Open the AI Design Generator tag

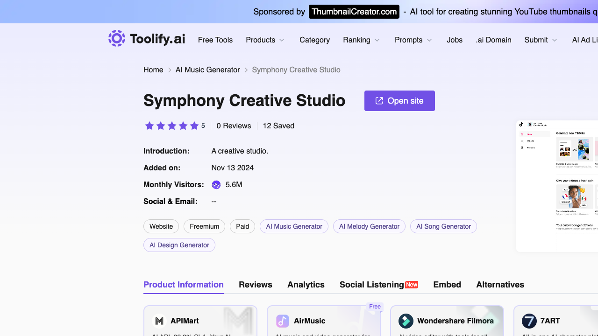coord(179,245)
